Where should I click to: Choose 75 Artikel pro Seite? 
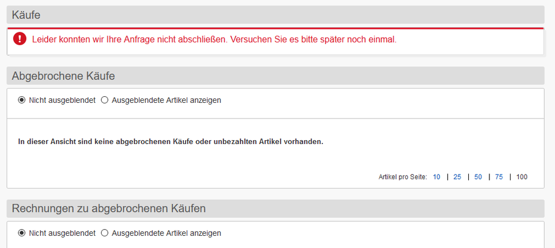(x=499, y=177)
